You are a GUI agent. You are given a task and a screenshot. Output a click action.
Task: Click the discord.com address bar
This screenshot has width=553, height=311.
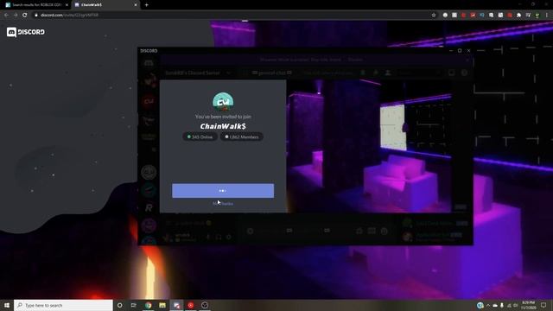point(232,16)
